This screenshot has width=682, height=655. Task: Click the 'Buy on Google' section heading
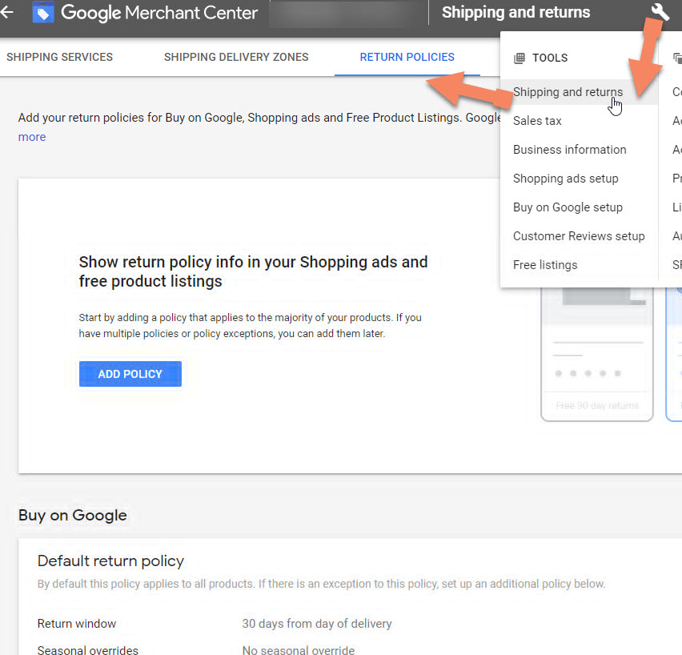point(73,516)
